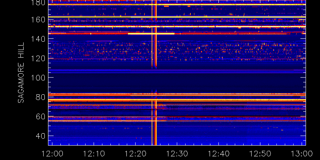
Task: Click the 120 frequency axis label
Action: 38,58
